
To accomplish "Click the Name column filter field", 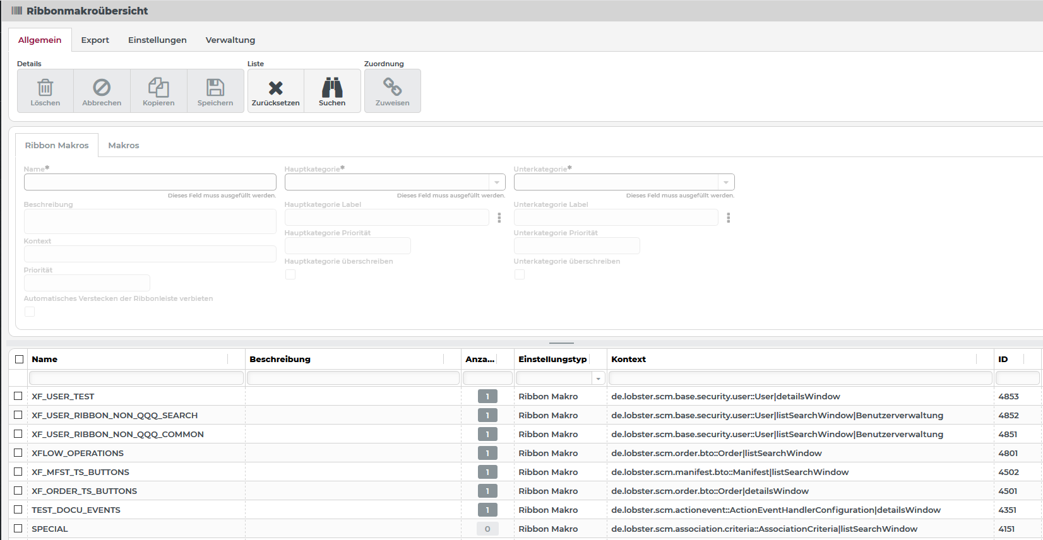I will point(136,378).
